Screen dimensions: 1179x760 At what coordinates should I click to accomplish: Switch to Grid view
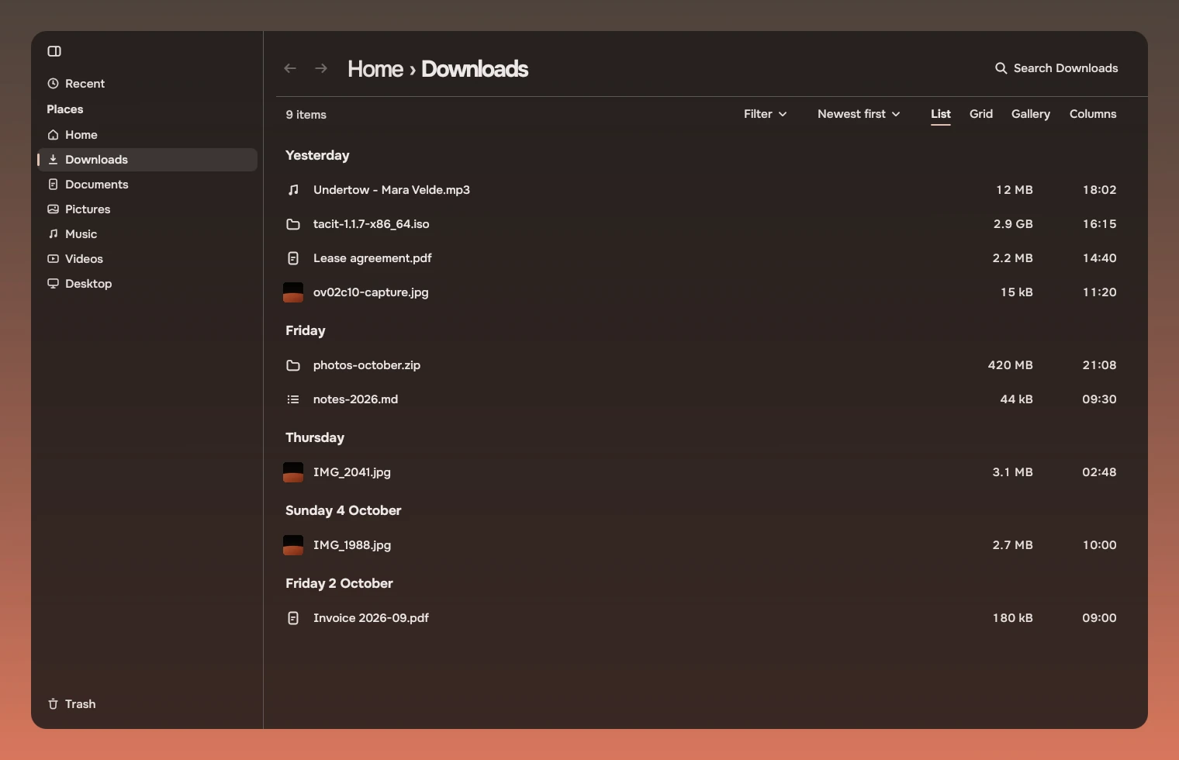981,114
